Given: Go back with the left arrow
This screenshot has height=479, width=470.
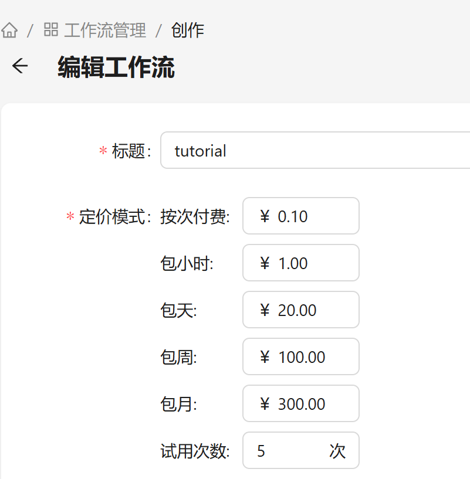Looking at the screenshot, I should (x=20, y=66).
